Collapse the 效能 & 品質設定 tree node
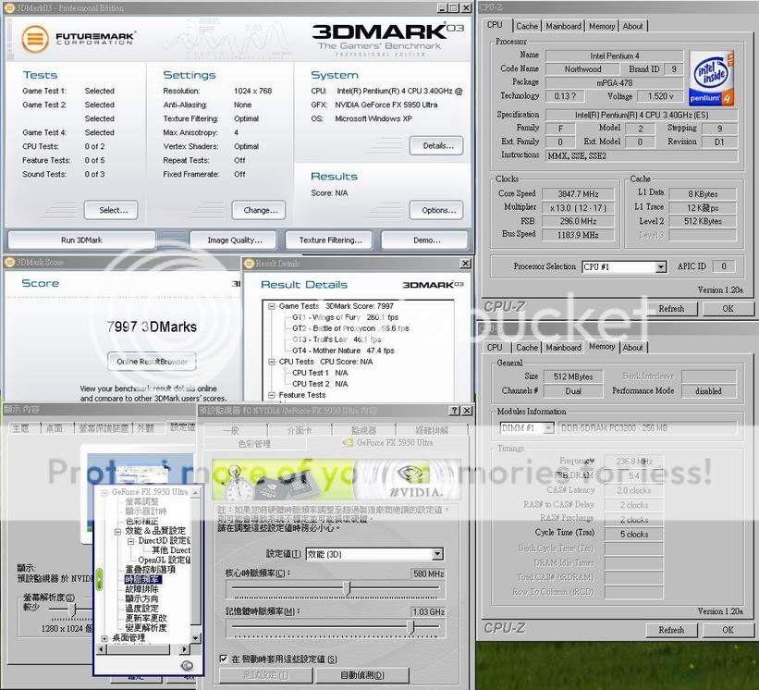Image resolution: width=759 pixels, height=690 pixels. pos(117,531)
